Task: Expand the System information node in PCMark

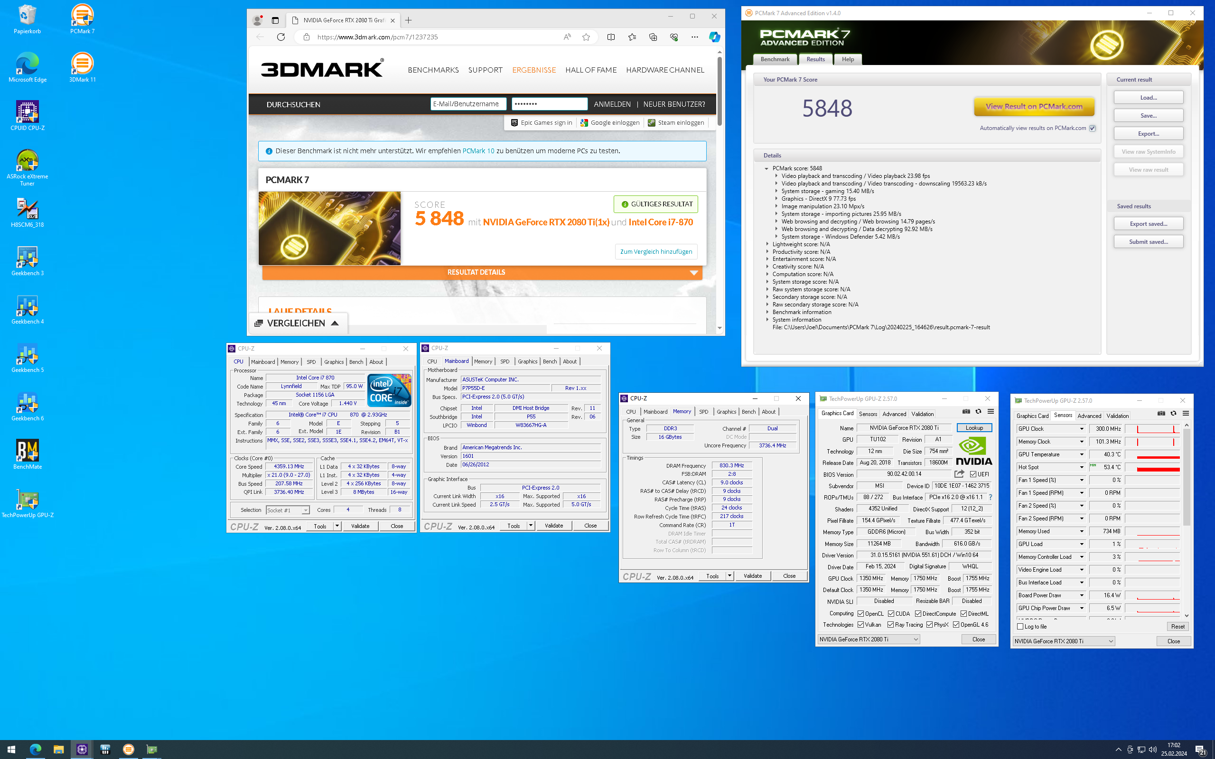Action: click(767, 320)
